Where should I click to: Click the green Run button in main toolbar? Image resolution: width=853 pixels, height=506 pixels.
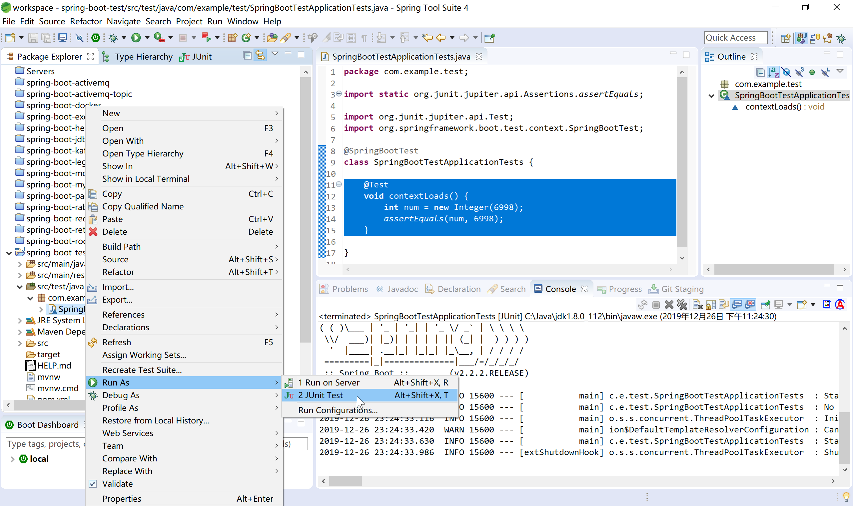136,38
